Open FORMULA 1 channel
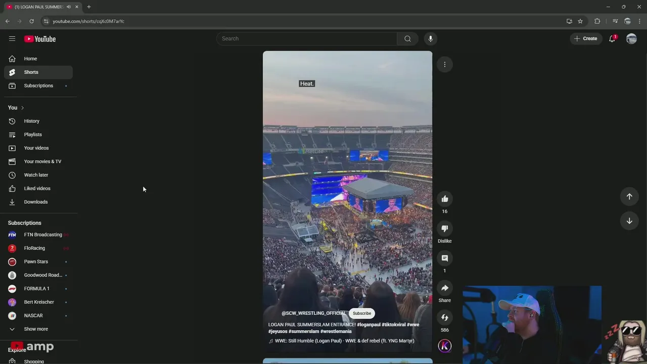647x364 pixels. click(x=38, y=289)
